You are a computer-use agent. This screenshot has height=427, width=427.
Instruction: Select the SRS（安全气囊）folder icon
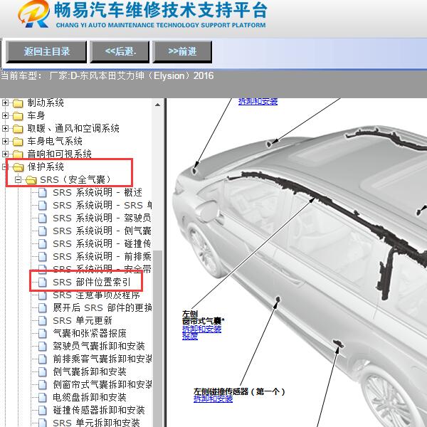point(31,180)
